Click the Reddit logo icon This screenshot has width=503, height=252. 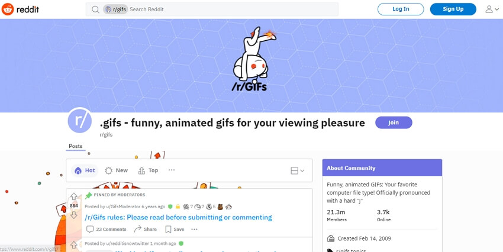pyautogui.click(x=8, y=9)
